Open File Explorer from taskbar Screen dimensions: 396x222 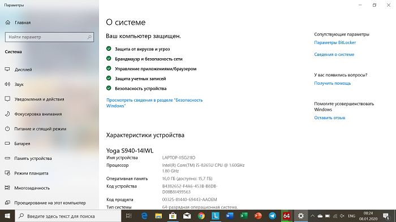[x=158, y=216]
